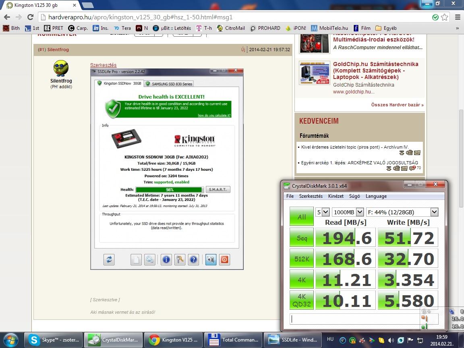The image size is (464, 348).
Task: Open Egyéni arckép 1. lépés topic link
Action: [x=360, y=162]
